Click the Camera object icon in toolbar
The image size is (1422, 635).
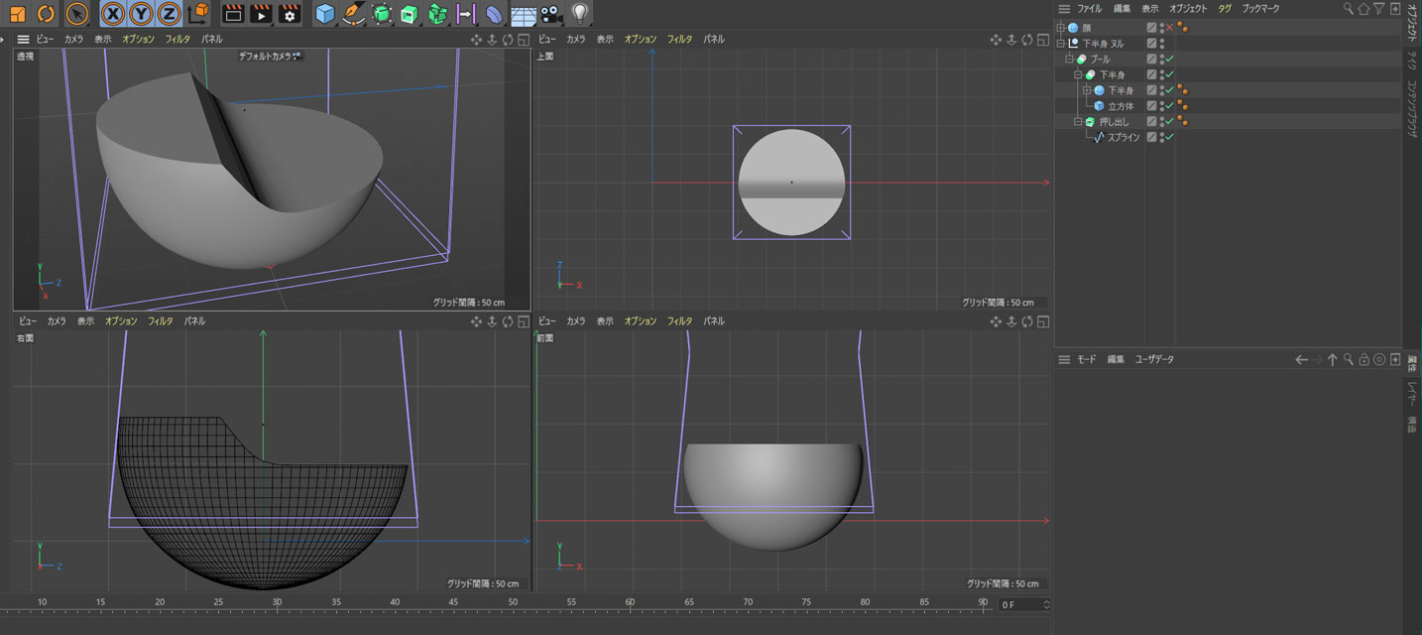tap(550, 14)
